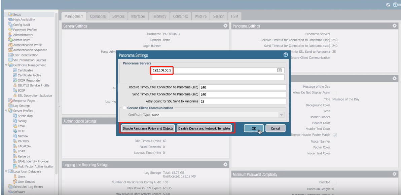Click the refresh icon in top bar

pos(388,5)
